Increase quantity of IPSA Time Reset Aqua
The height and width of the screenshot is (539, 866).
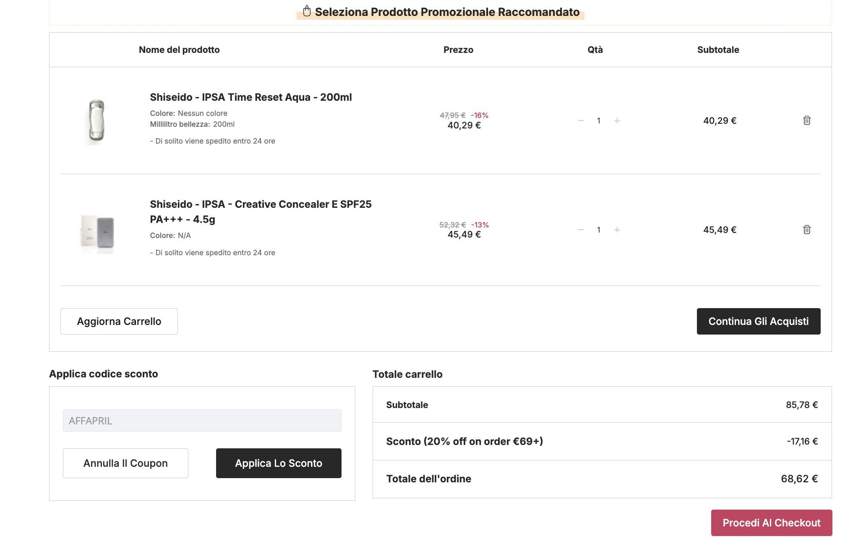(x=617, y=120)
